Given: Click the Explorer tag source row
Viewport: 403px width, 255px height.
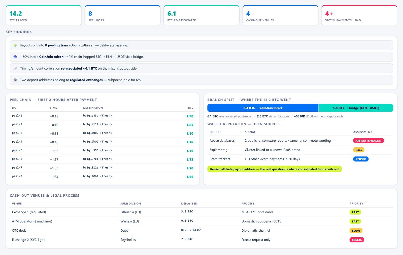Looking at the screenshot, I should [300, 150].
